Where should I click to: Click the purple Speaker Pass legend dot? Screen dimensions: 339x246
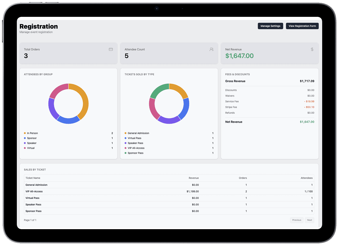126,143
